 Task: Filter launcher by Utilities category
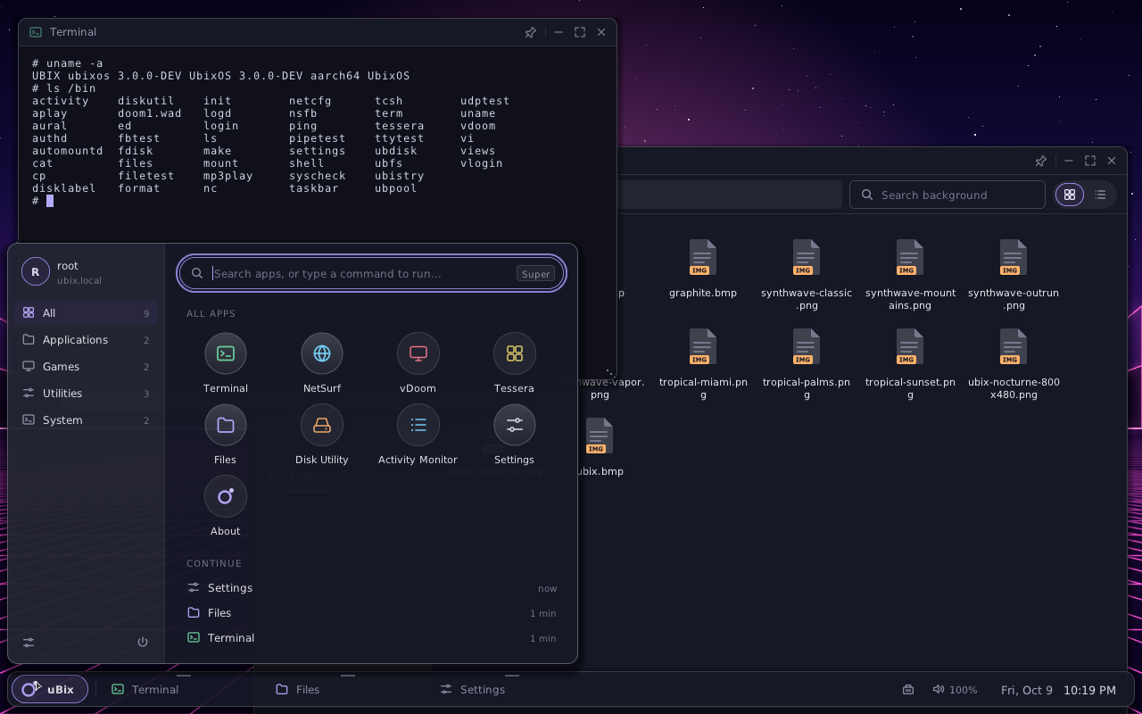[x=87, y=393]
